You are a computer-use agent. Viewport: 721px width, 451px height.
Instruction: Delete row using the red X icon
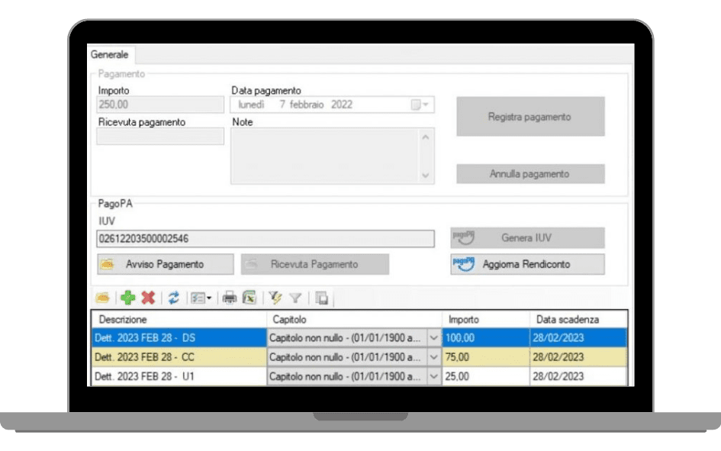click(x=148, y=298)
